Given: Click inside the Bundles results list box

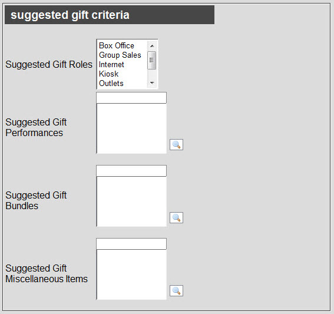Looking at the screenshot, I should (131, 201).
